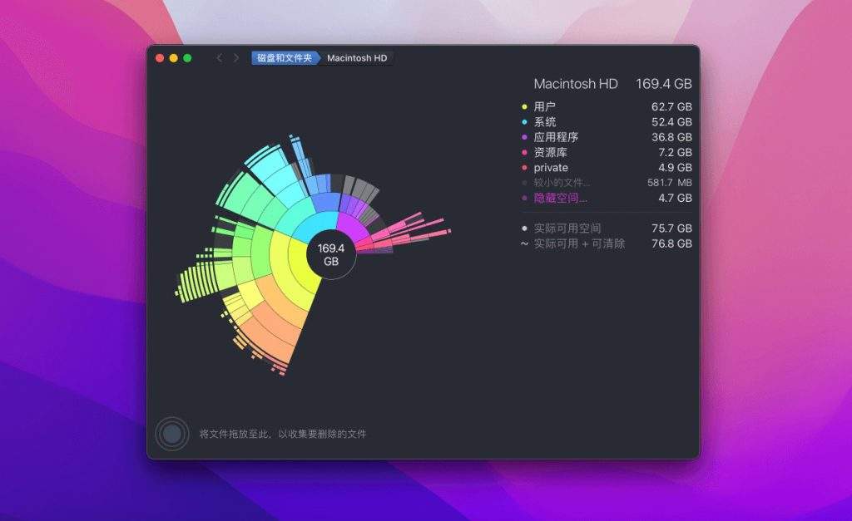Go forward using the right chevron arrow

[236, 58]
